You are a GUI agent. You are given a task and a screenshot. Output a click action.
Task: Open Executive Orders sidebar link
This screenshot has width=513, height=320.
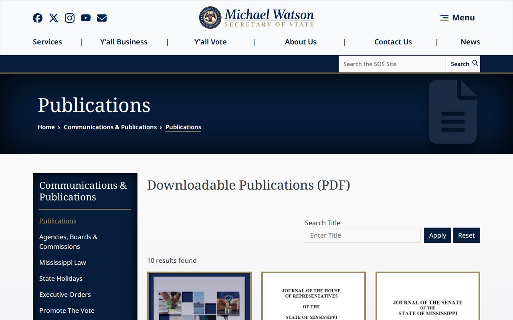(65, 294)
